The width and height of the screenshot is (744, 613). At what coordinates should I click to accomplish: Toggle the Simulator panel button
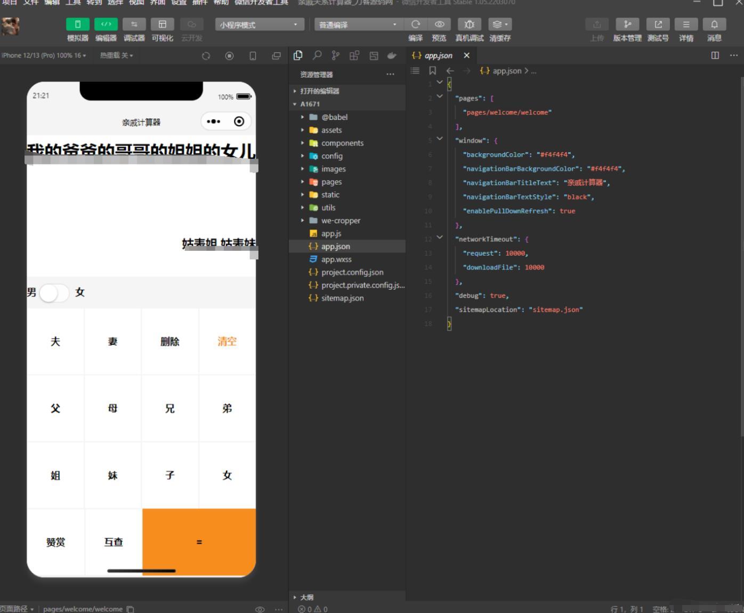coord(78,24)
